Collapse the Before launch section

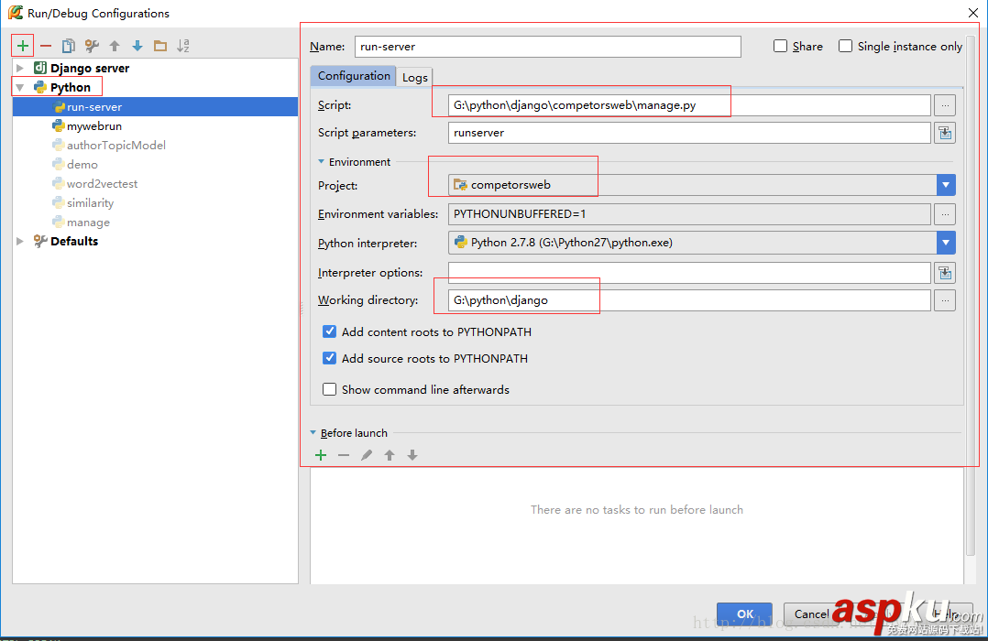coord(313,432)
